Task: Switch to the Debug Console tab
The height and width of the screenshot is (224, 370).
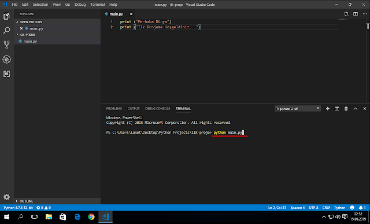Action: point(157,108)
